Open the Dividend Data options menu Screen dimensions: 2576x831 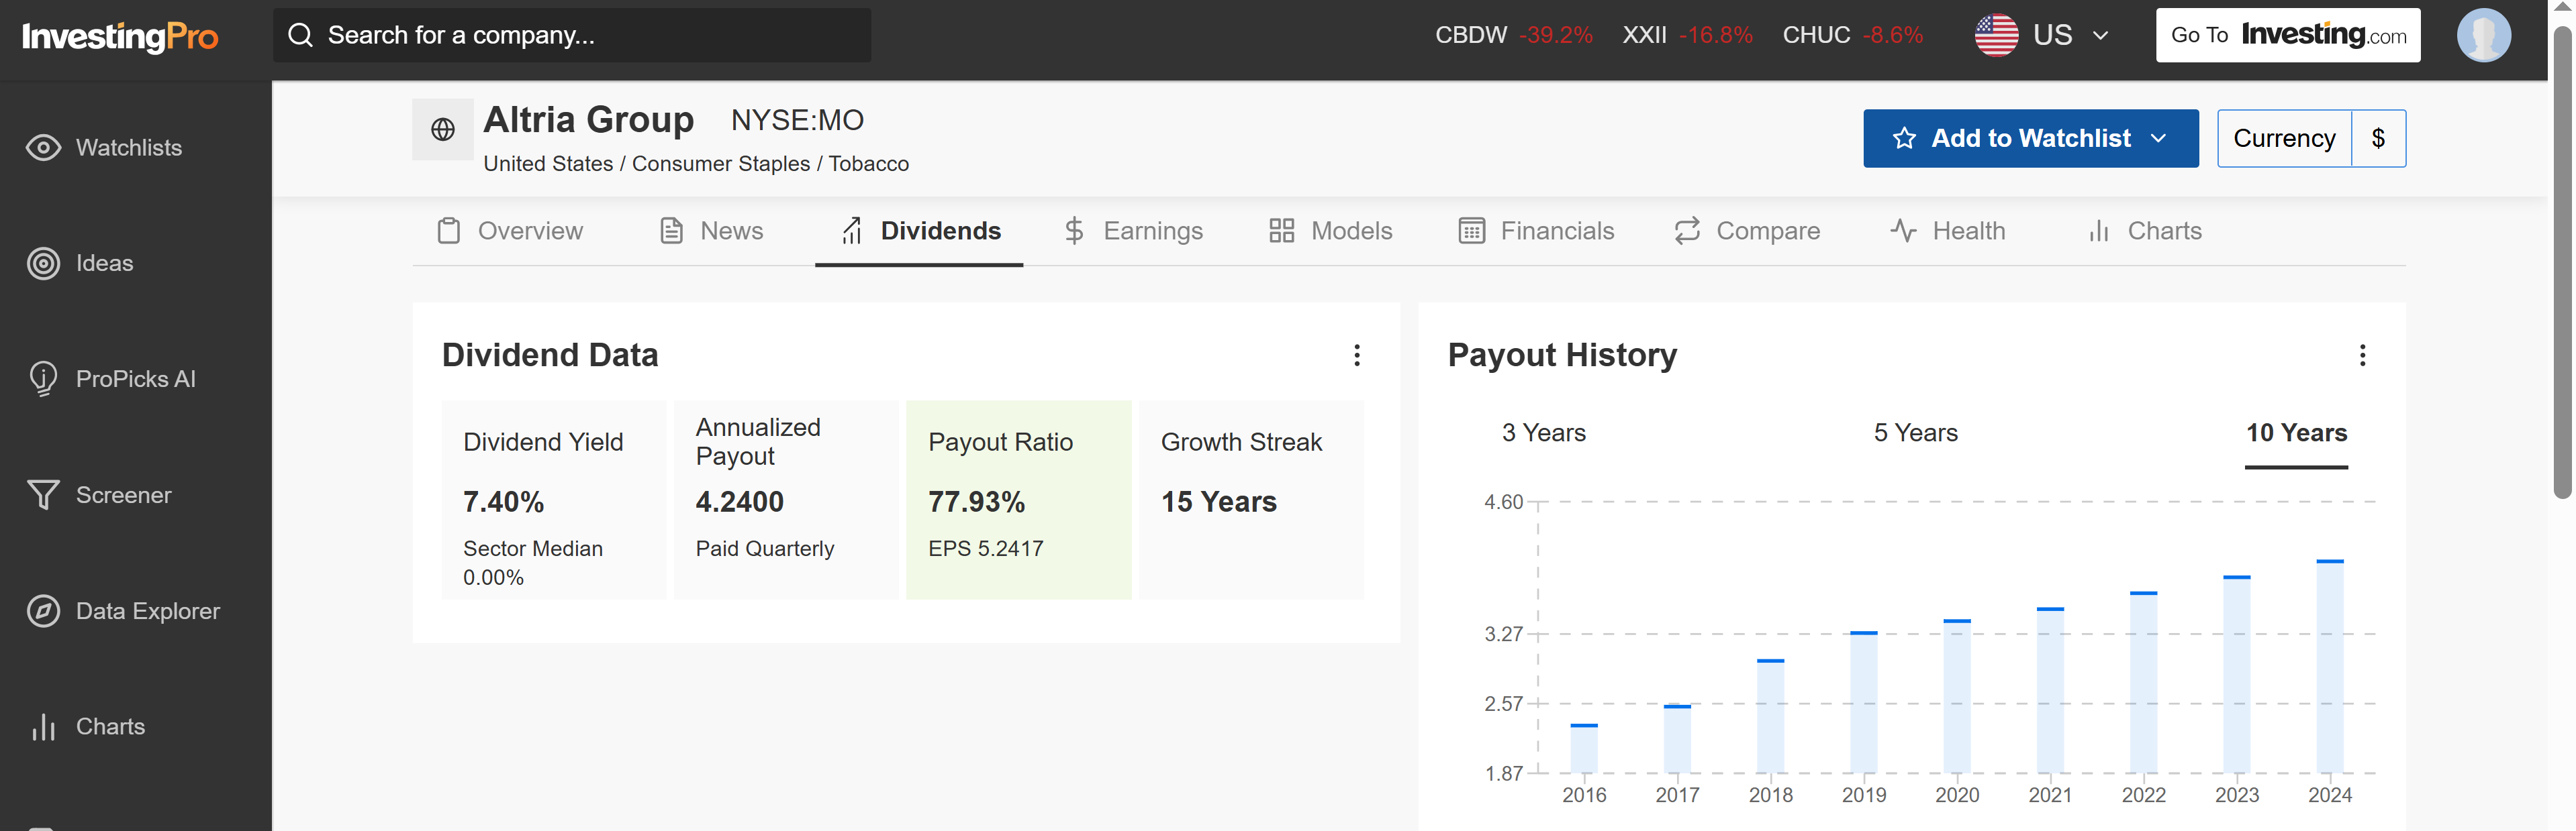[1357, 355]
